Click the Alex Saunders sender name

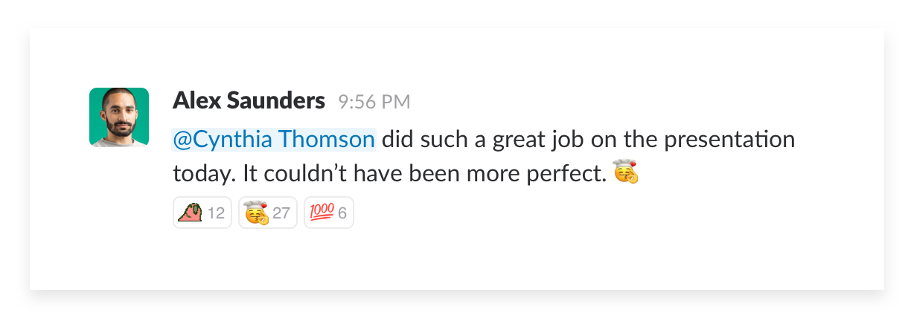coord(249,101)
